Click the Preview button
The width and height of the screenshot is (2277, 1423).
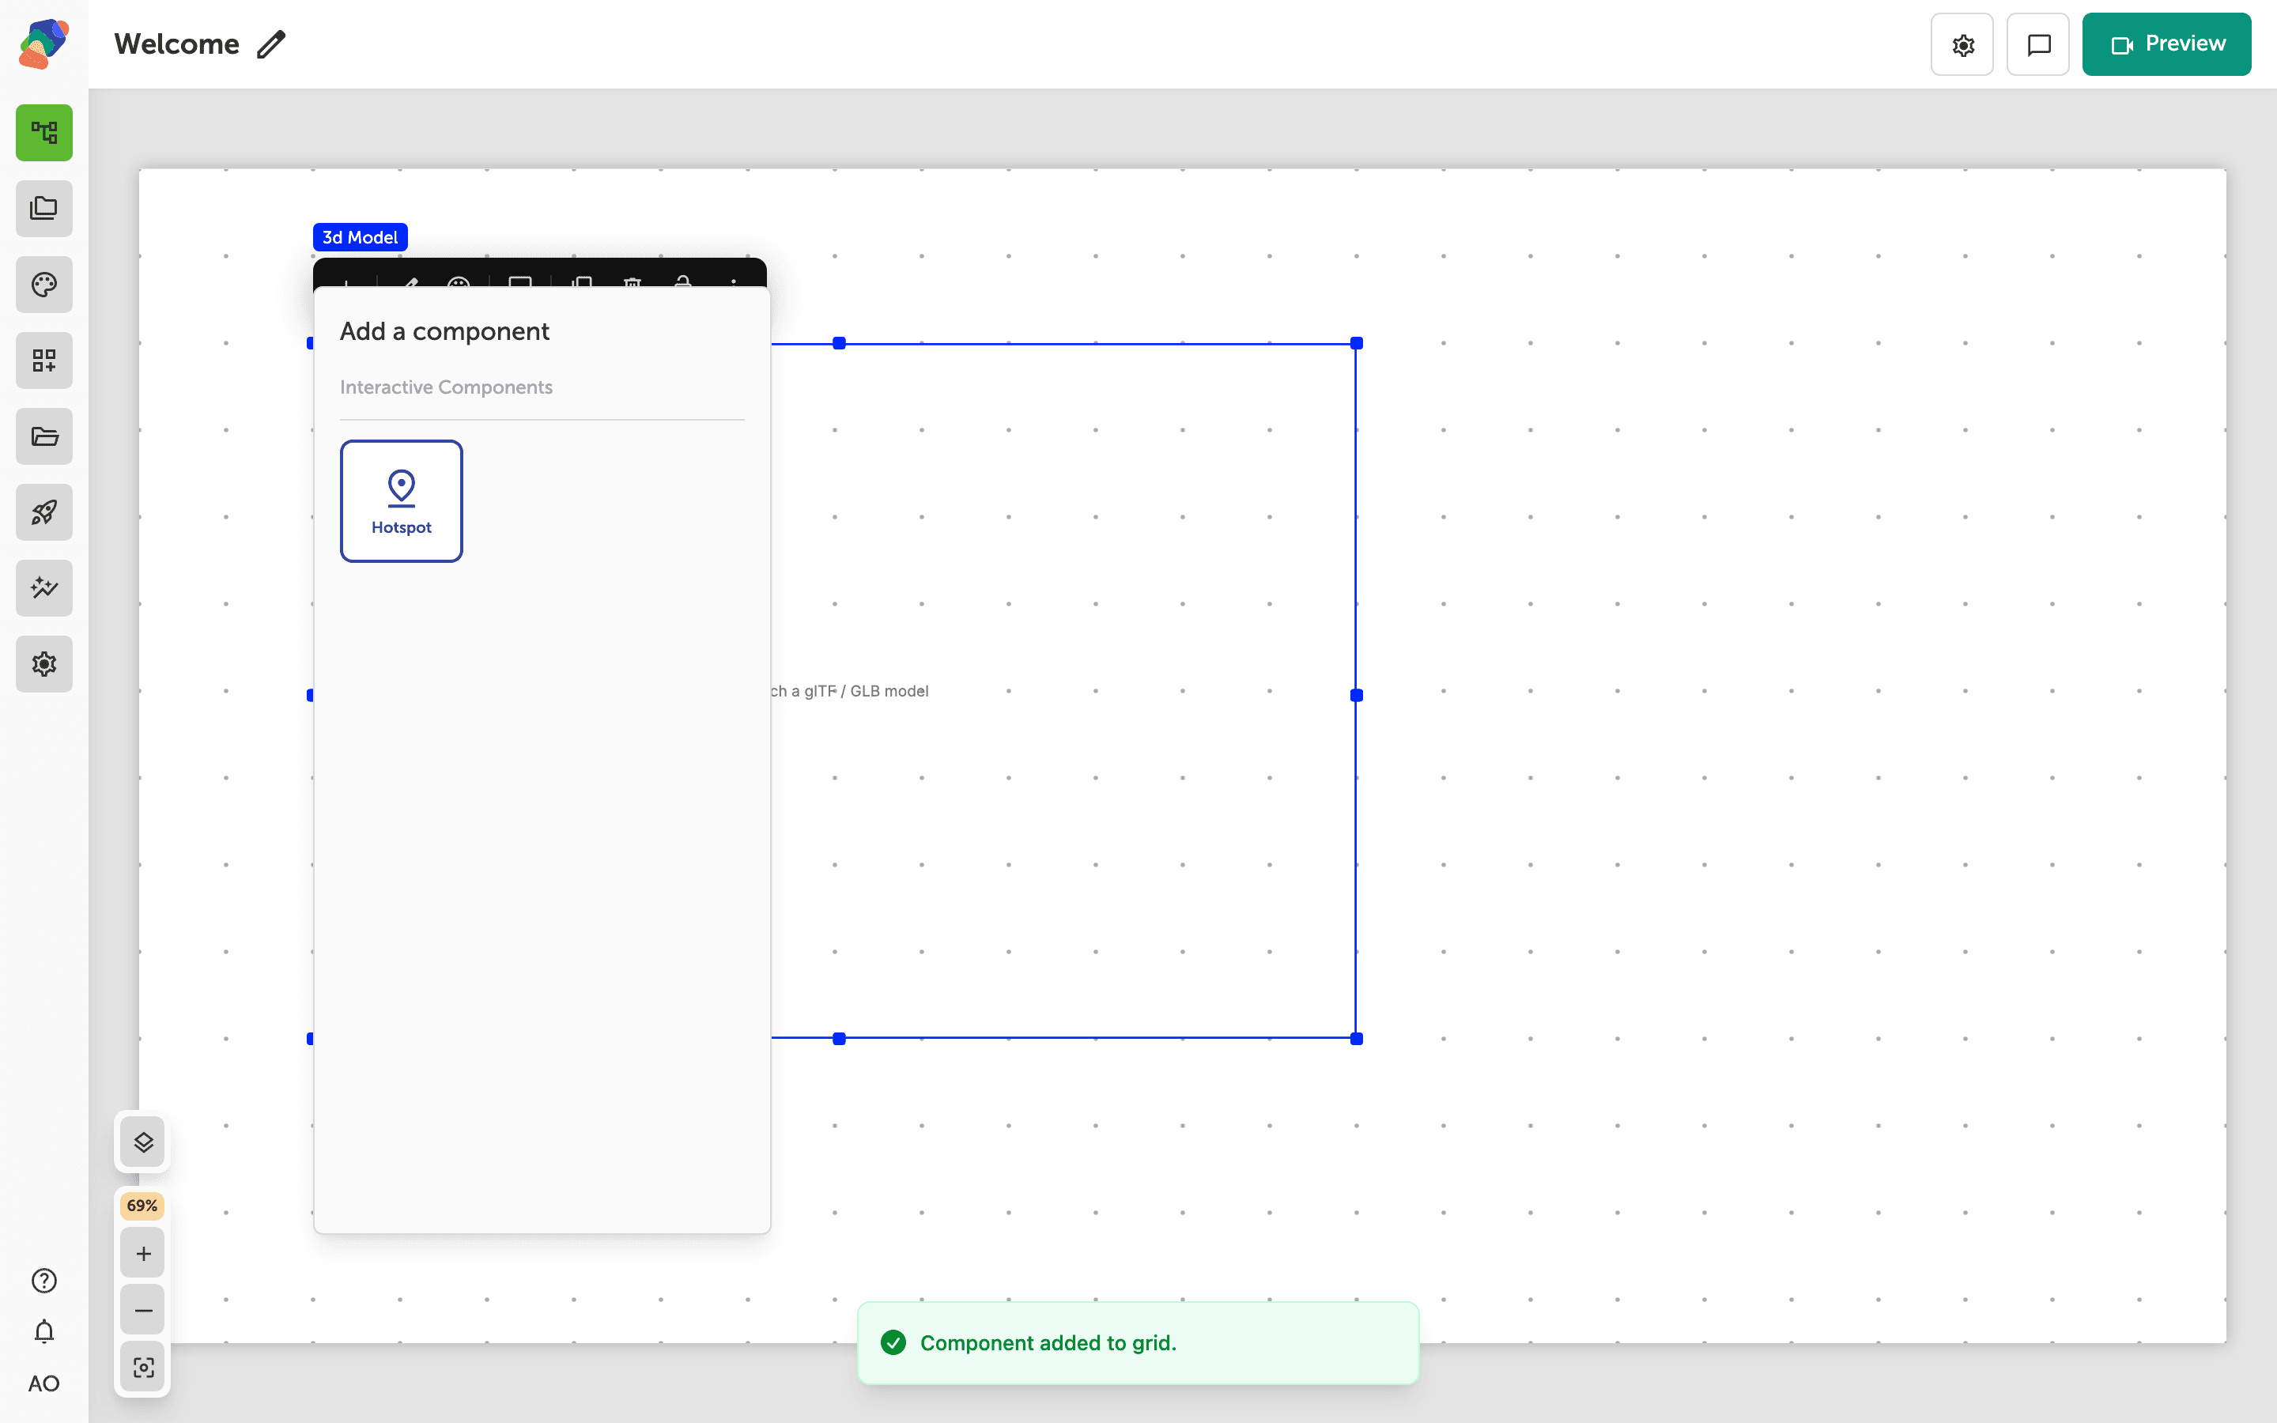point(2166,44)
